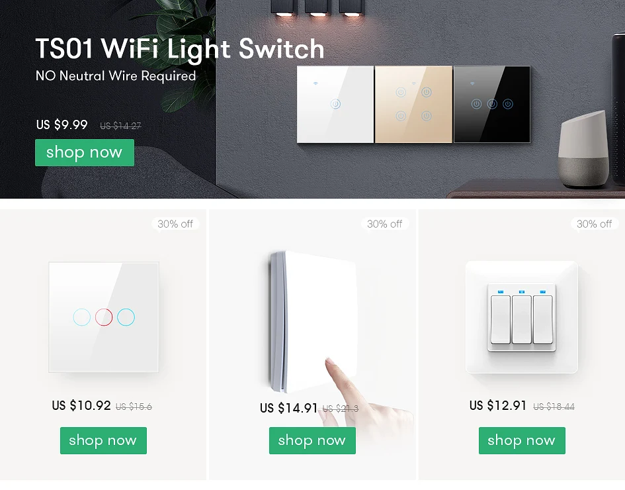625x490 pixels.
Task: Tap the left blue circle on touch switch
Action: coord(82,317)
